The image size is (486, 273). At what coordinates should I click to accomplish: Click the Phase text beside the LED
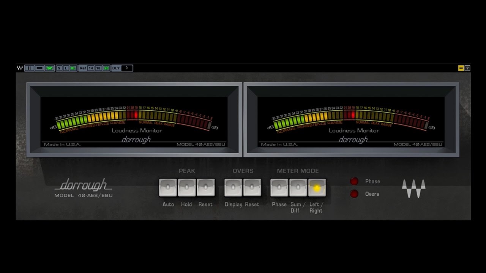[372, 181]
